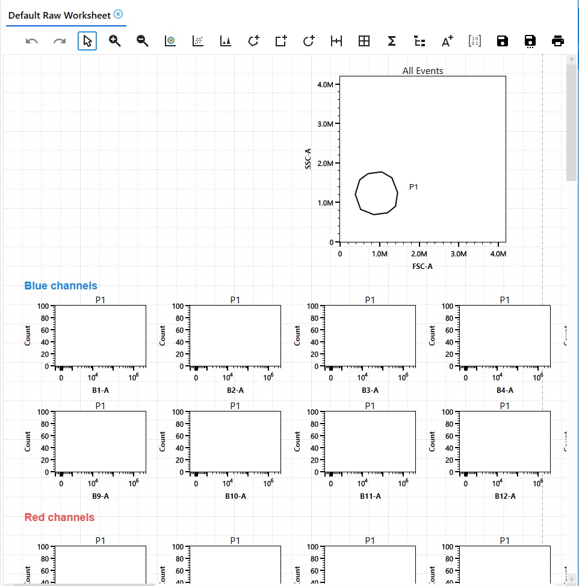This screenshot has width=579, height=586.
Task: Toggle the selection arrow tool
Action: pyautogui.click(x=87, y=41)
